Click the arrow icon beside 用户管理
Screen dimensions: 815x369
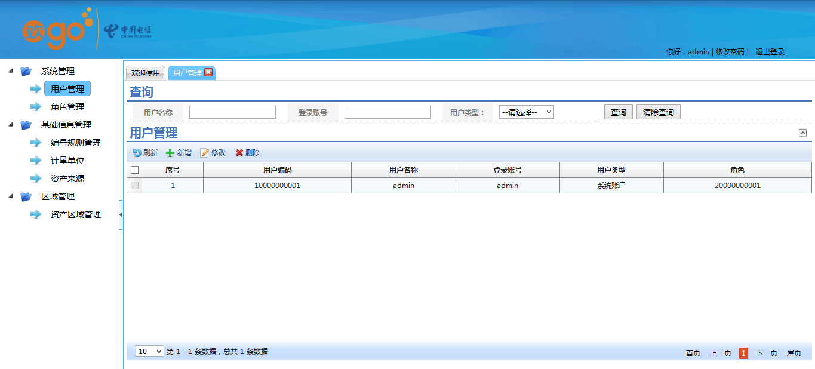[36, 89]
